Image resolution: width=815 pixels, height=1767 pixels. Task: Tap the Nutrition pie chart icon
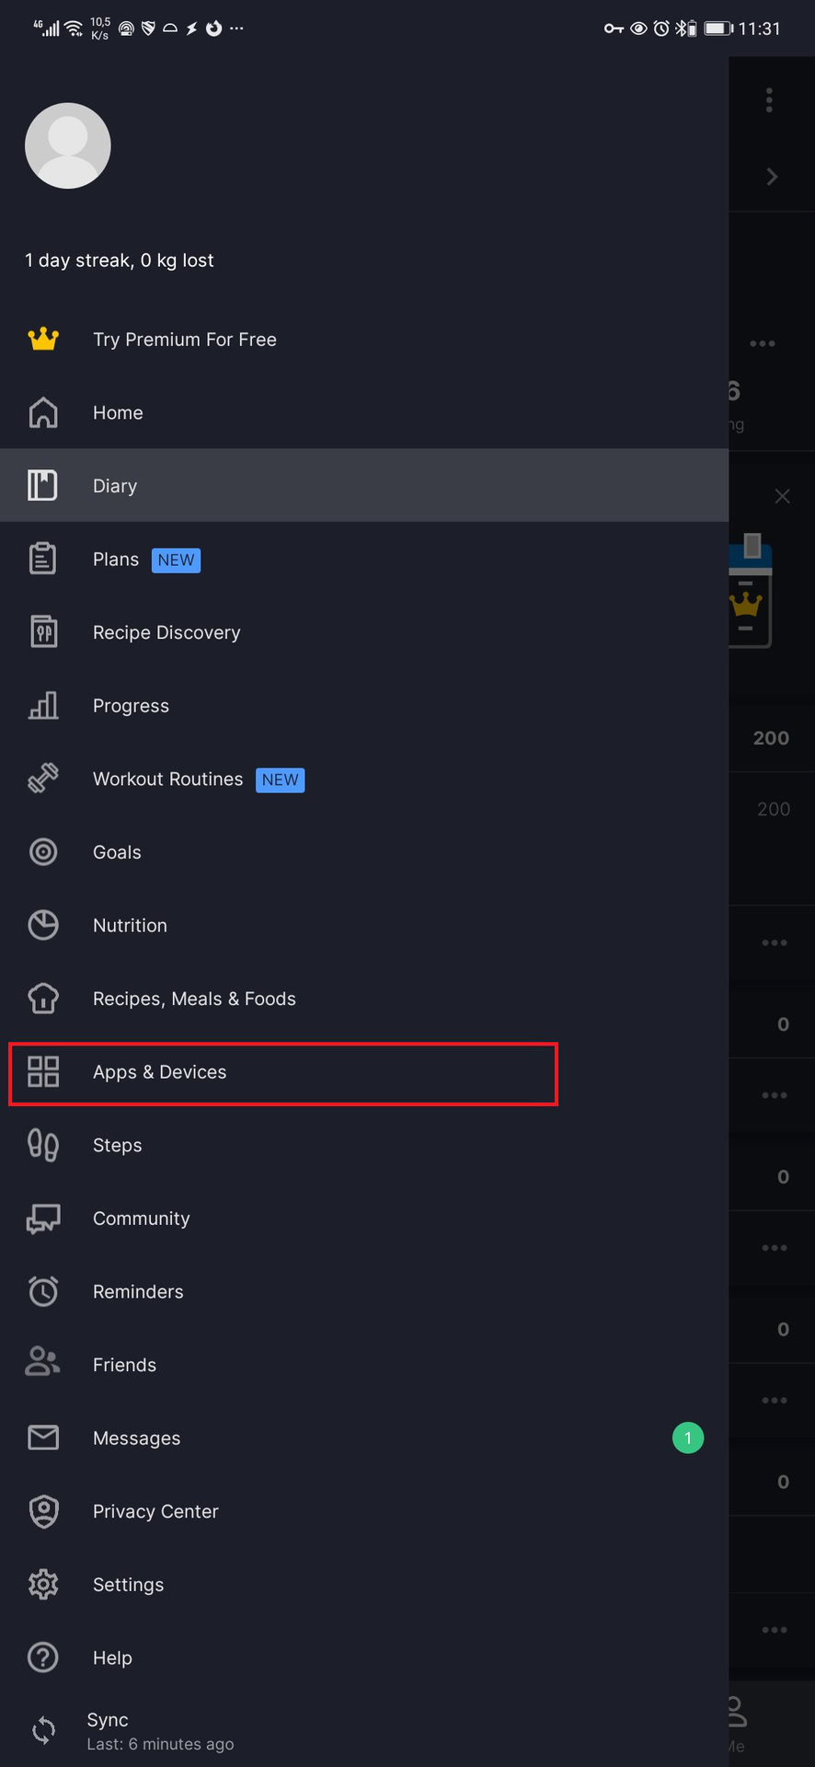[43, 926]
